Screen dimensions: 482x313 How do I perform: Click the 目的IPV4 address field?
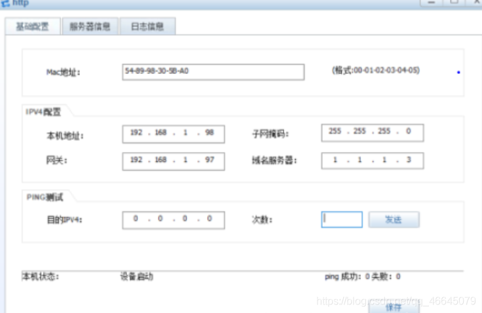(174, 220)
